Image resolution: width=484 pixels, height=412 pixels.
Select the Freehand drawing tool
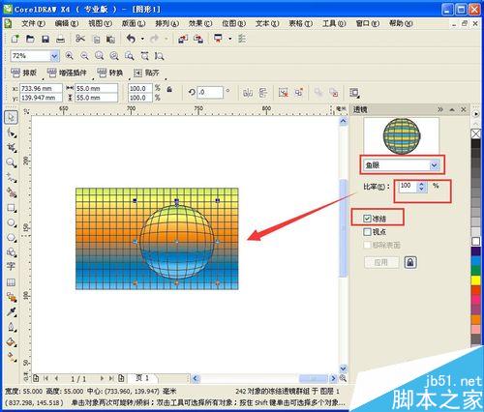pyautogui.click(x=11, y=178)
